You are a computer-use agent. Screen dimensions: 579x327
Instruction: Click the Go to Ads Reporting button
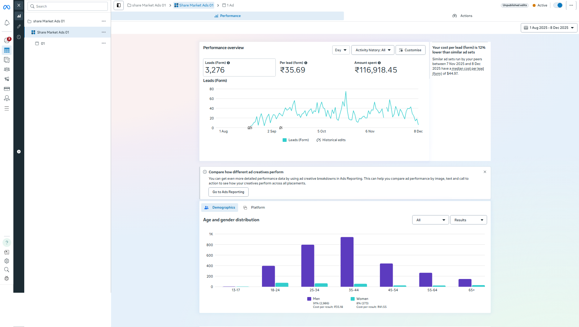coord(228,192)
